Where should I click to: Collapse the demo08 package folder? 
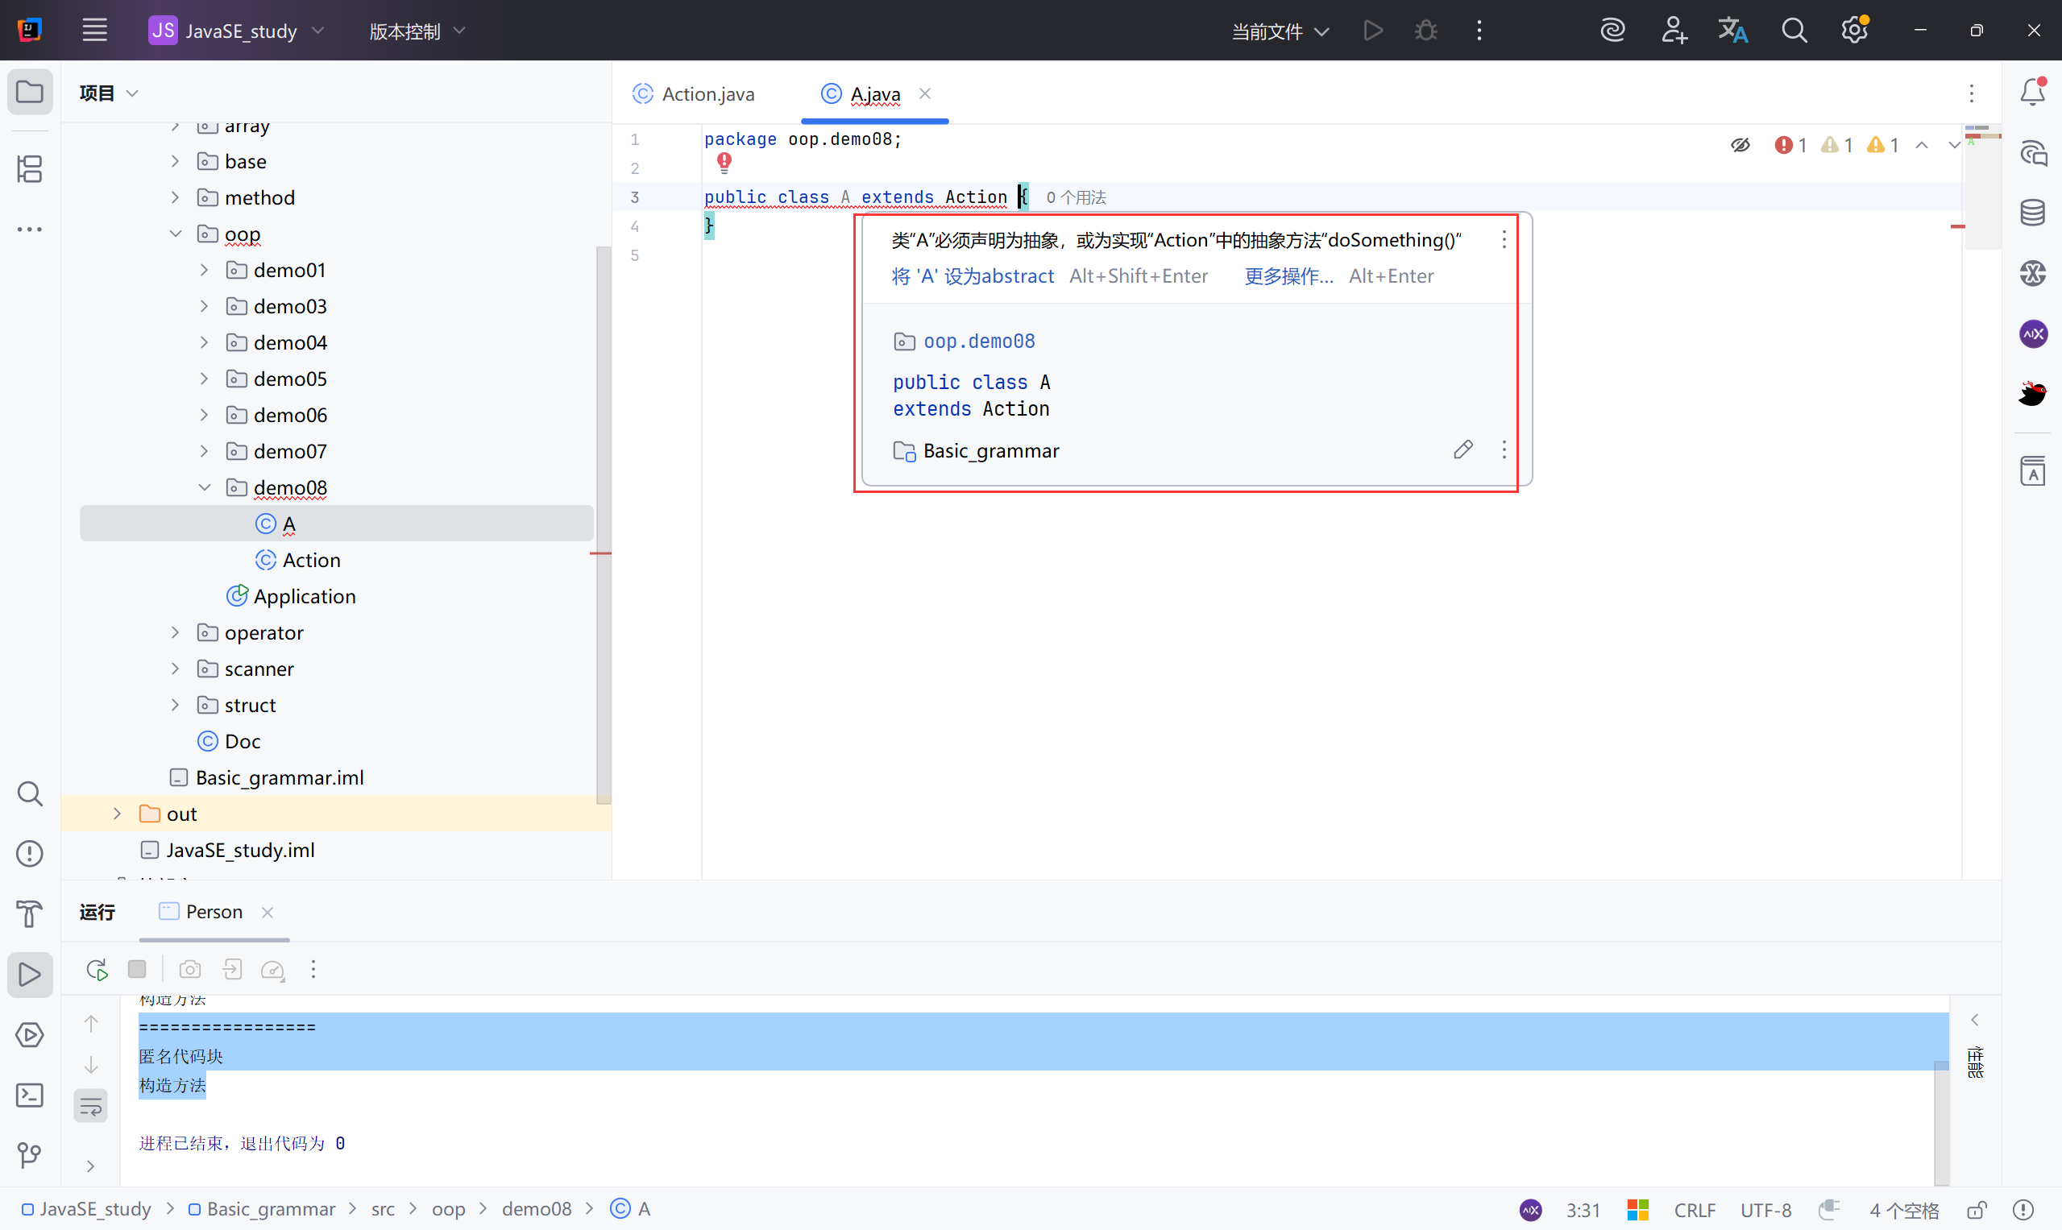click(204, 487)
